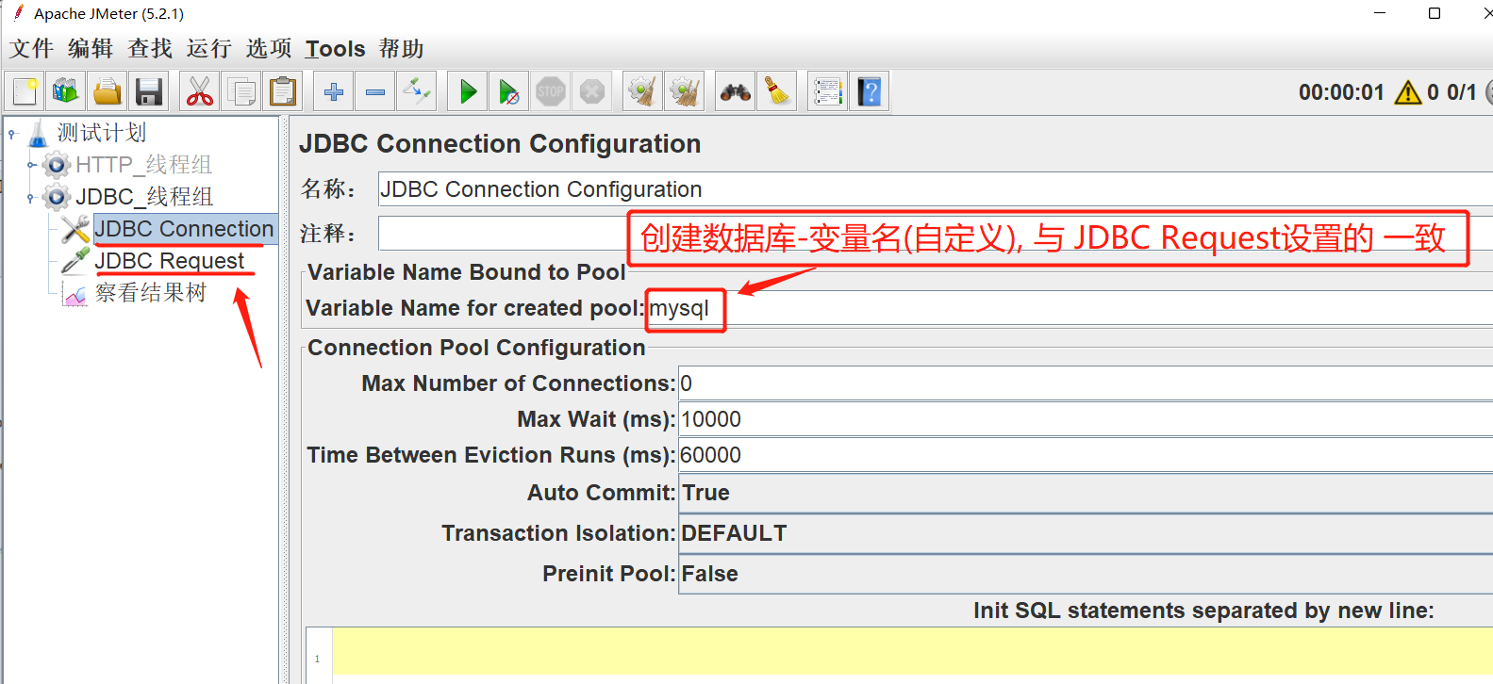Click the New test plan icon
The image size is (1493, 684).
tap(25, 91)
